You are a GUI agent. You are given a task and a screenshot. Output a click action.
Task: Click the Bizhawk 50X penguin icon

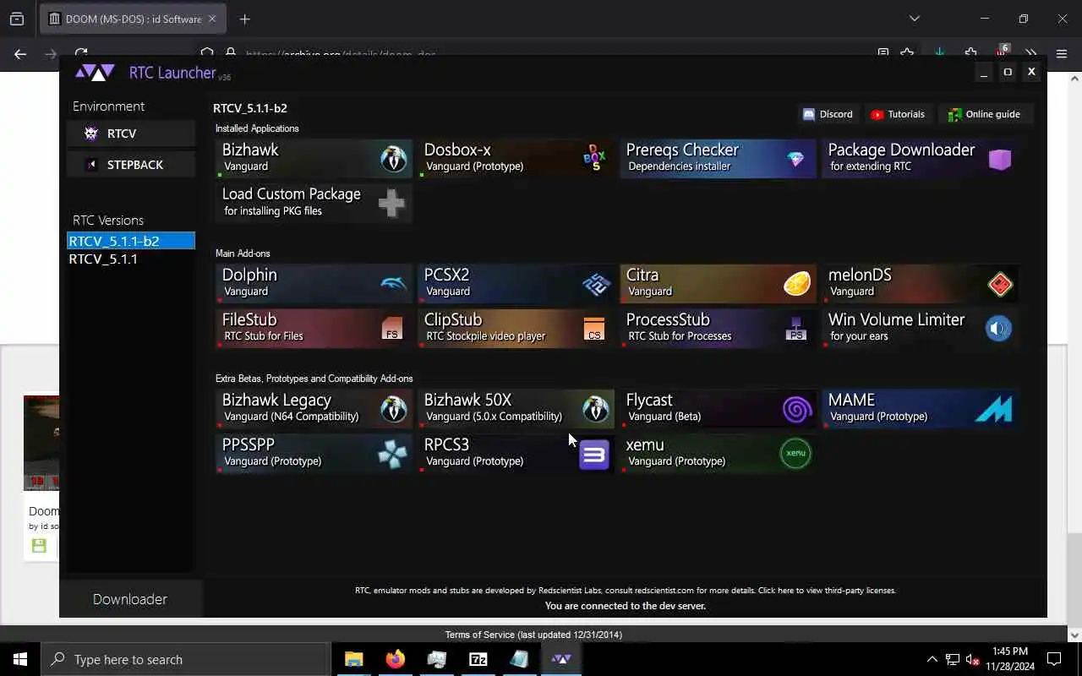[x=596, y=409]
